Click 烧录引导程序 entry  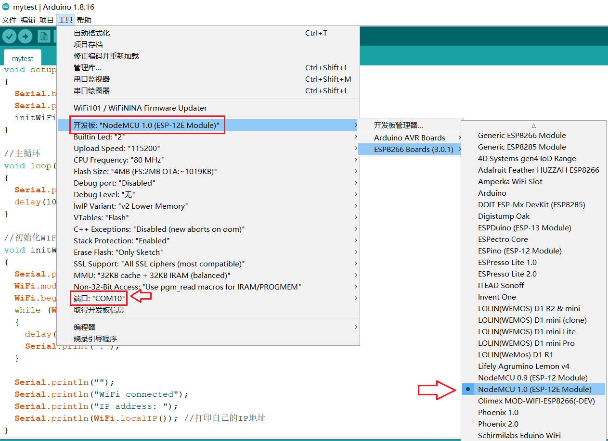coord(208,339)
